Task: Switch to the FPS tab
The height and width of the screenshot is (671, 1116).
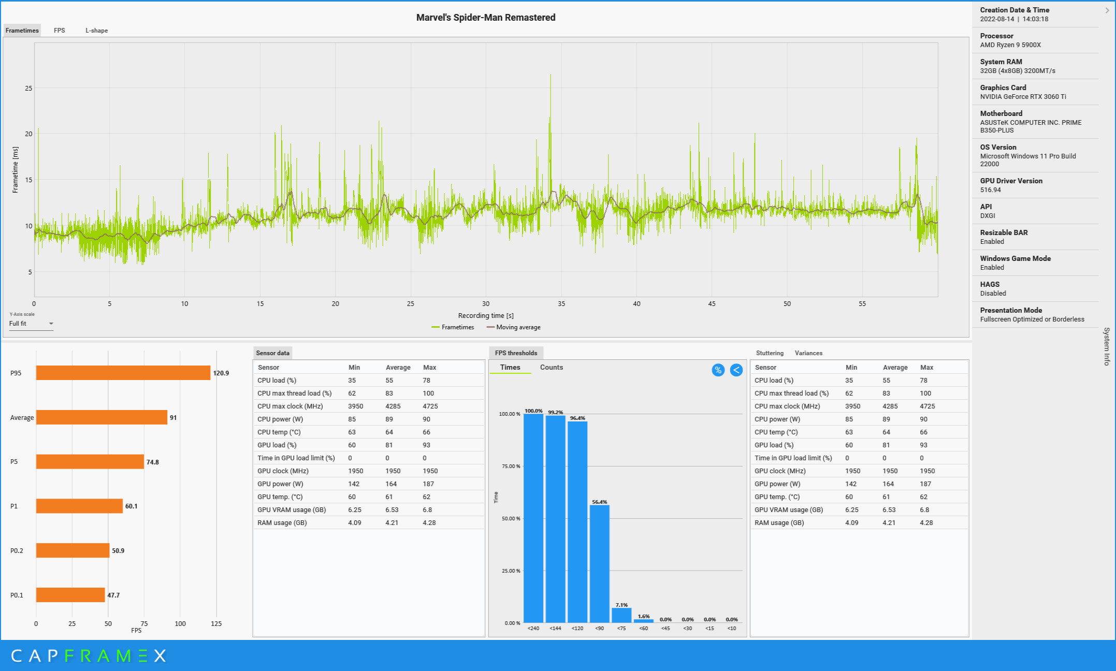Action: click(60, 31)
